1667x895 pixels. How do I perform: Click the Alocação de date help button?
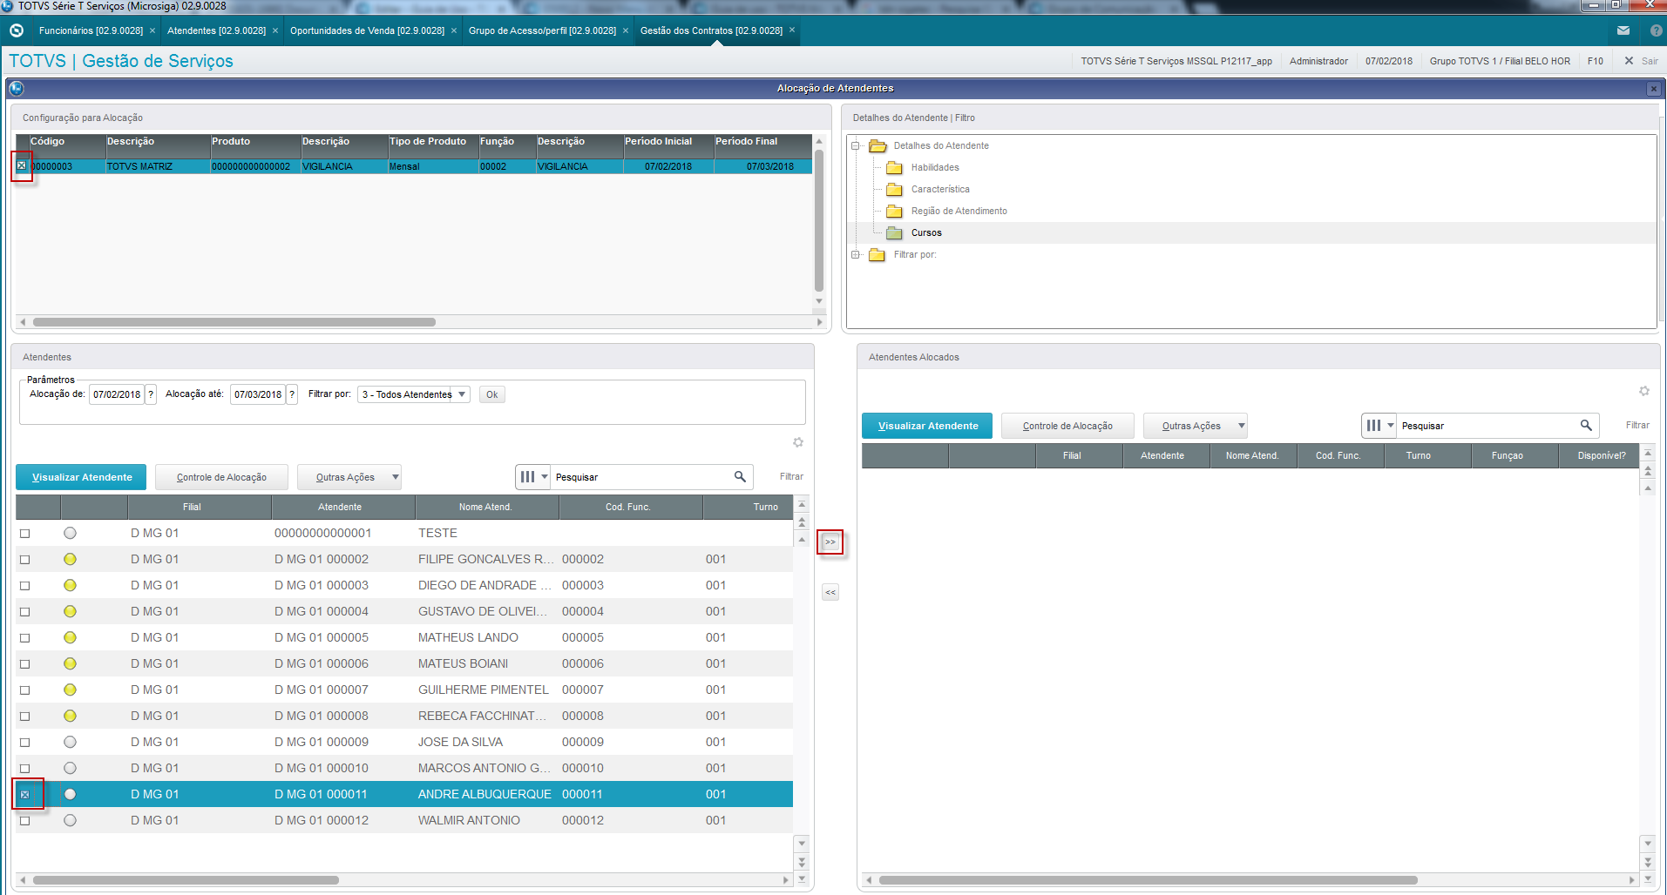[x=151, y=394]
